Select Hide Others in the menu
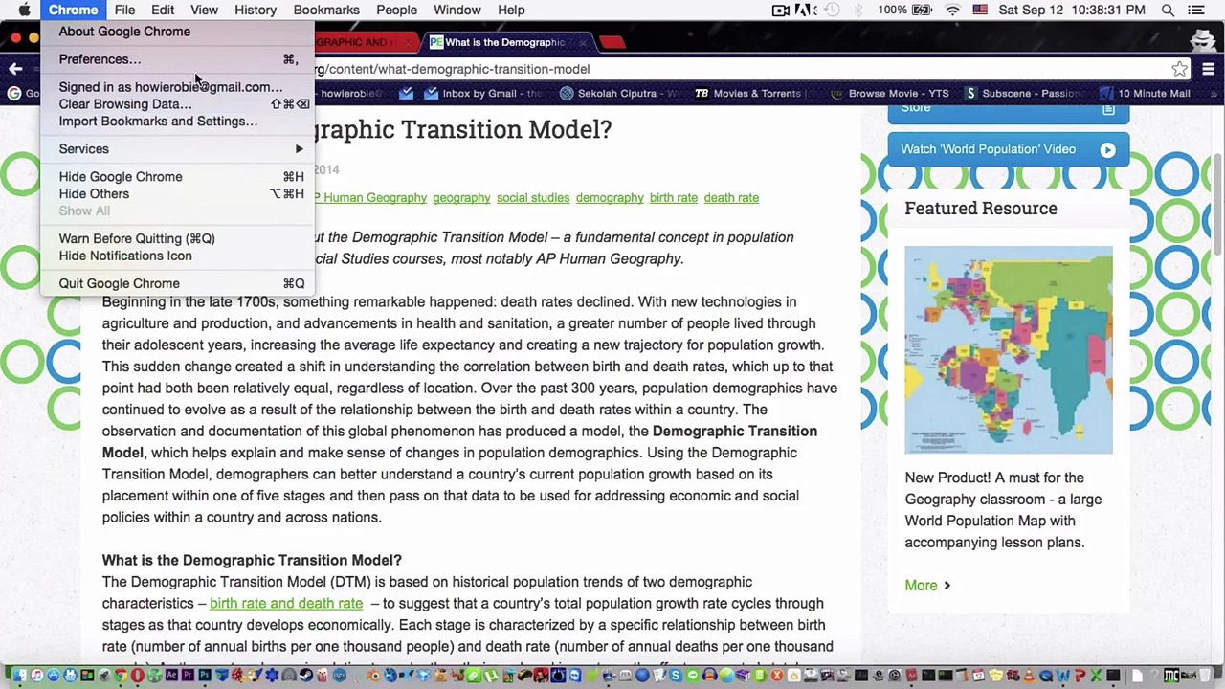 [178, 193]
